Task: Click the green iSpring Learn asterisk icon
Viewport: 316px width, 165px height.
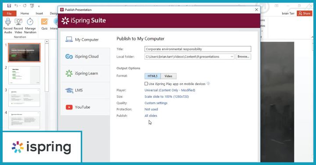Action: pos(69,74)
